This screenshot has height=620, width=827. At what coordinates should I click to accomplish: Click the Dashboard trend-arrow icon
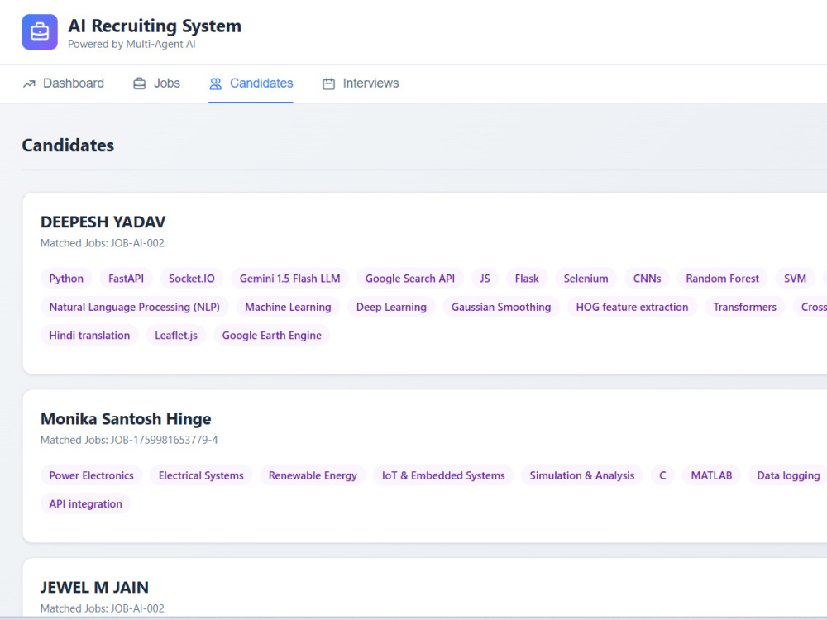point(29,83)
